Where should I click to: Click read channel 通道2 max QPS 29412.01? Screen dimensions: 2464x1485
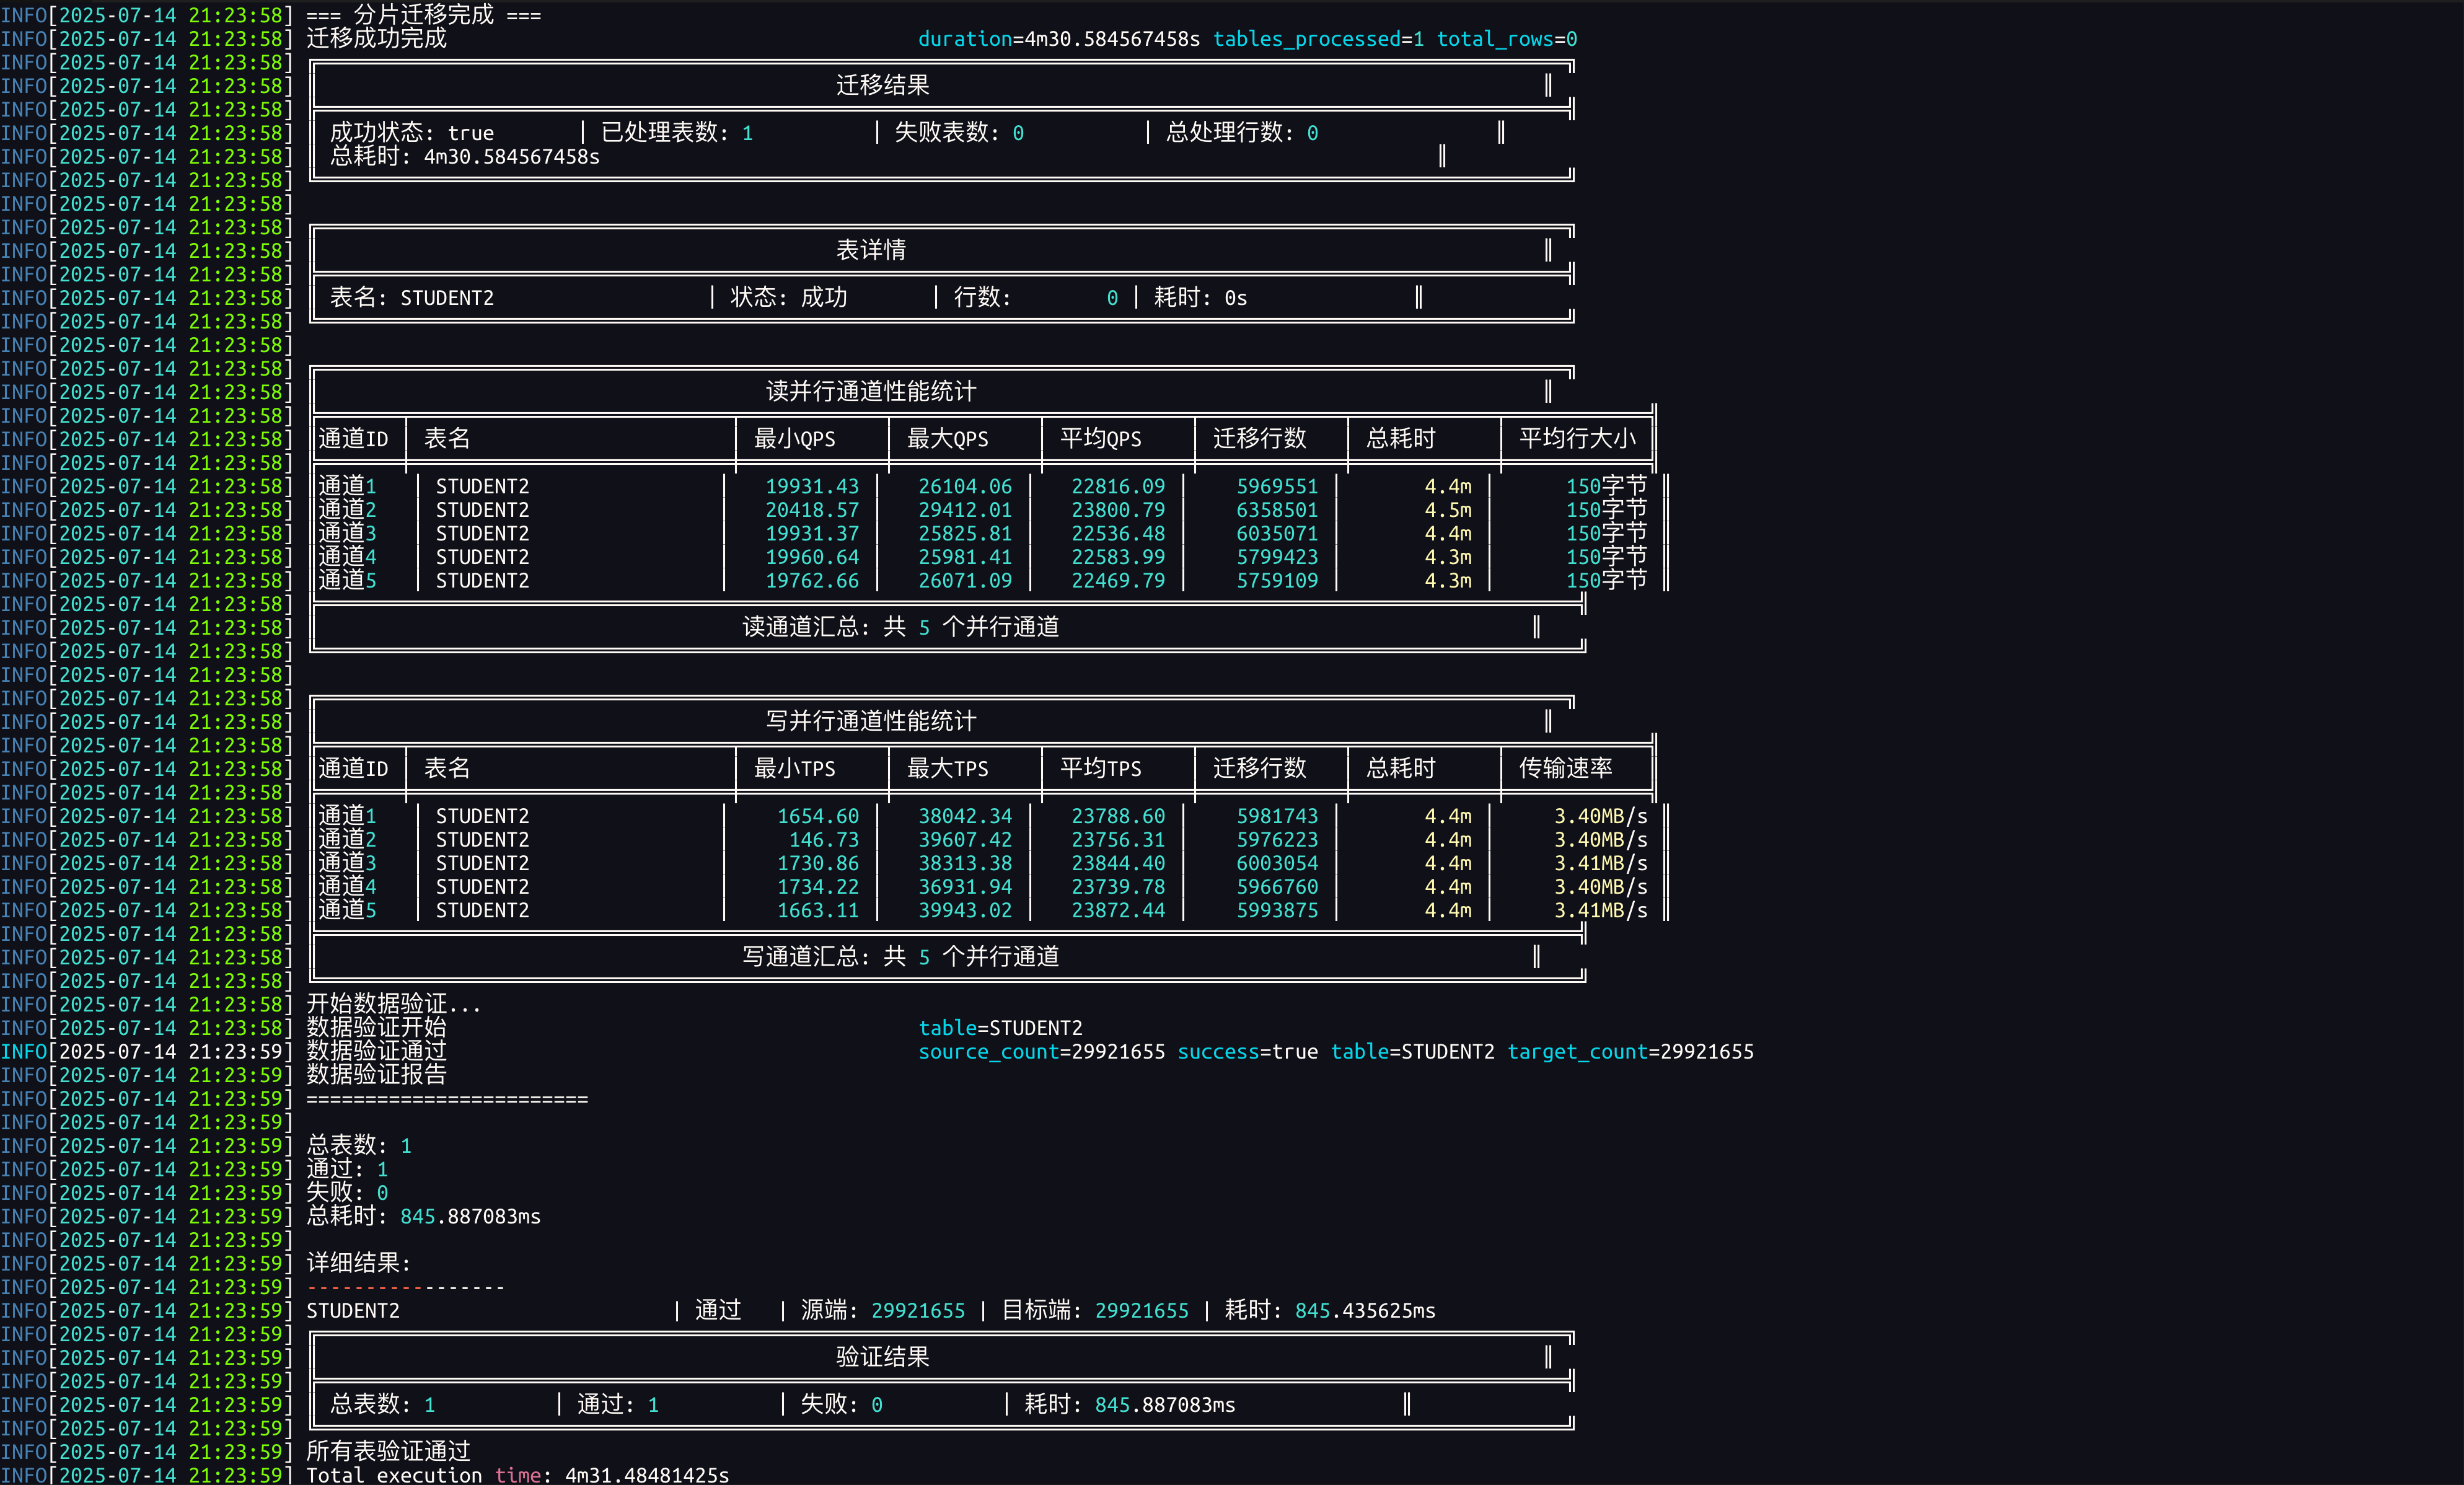pyautogui.click(x=964, y=510)
